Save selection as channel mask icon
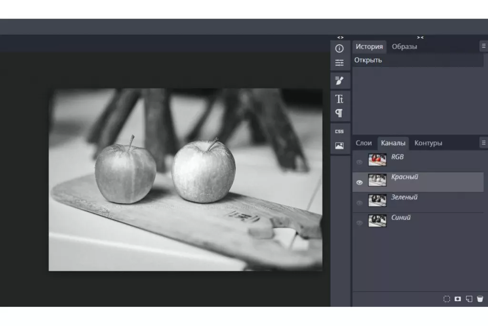This screenshot has height=326, width=488. point(458,299)
